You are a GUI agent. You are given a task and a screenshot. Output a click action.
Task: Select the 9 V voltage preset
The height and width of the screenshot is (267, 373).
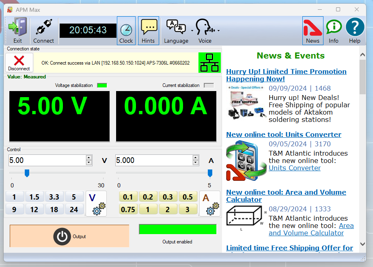[x=14, y=210]
